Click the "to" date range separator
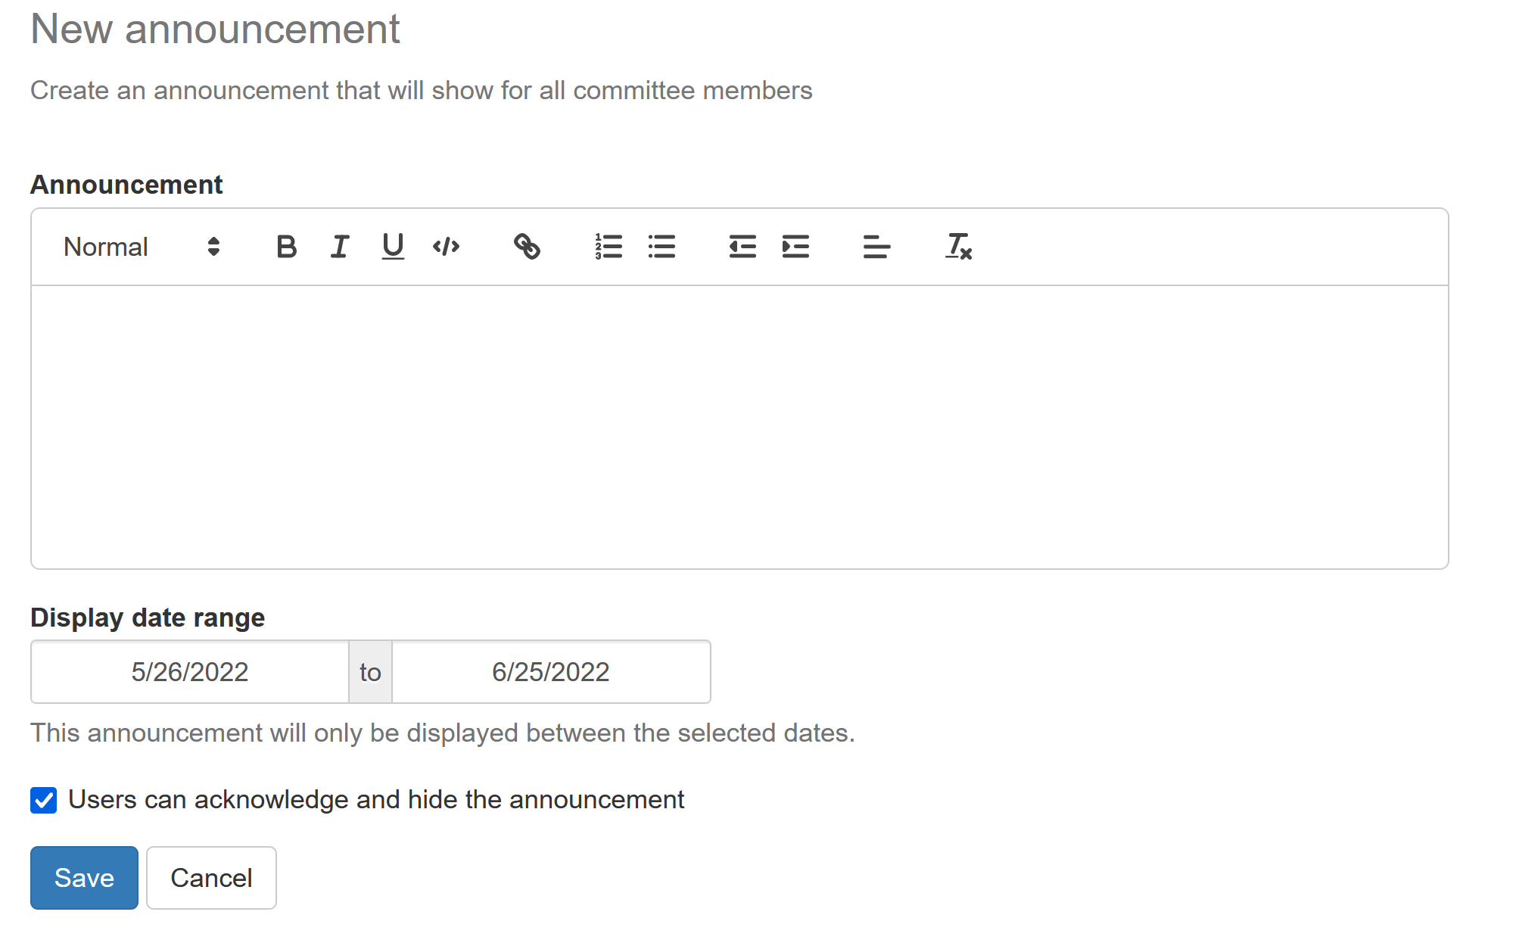Viewport: 1519px width, 946px height. tap(370, 672)
